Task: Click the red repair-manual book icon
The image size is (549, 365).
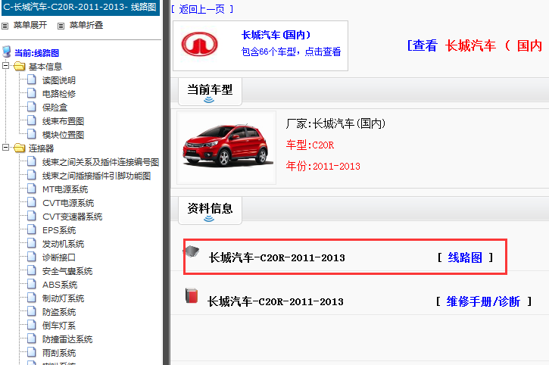Action: pos(191,295)
